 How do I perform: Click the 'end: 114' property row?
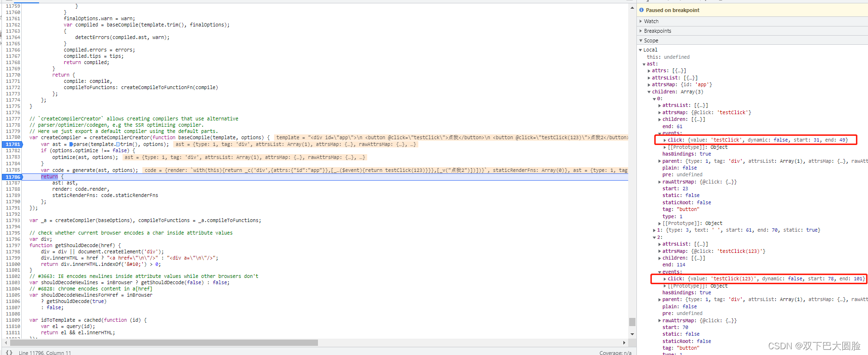674,265
